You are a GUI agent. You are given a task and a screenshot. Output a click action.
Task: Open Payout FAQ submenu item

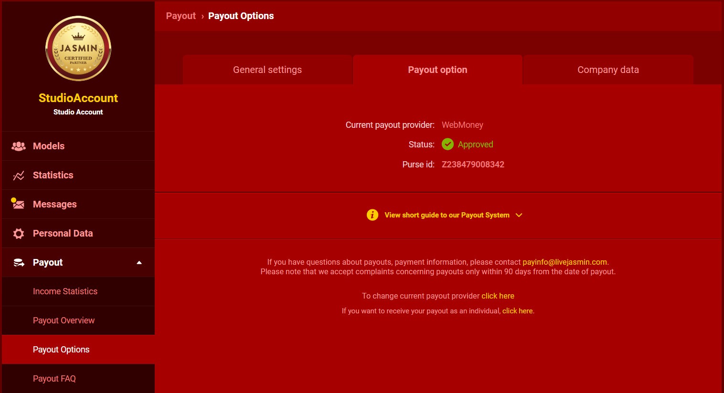pyautogui.click(x=78, y=379)
